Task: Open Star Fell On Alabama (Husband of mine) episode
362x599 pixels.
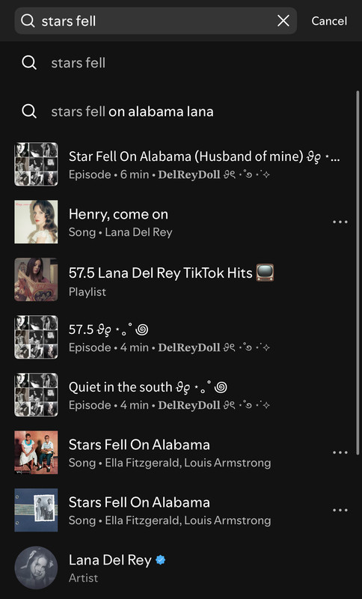Action: point(181,164)
